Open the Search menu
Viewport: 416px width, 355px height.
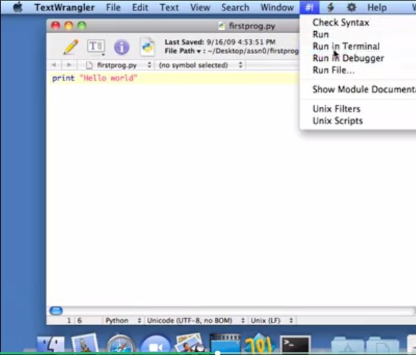[235, 8]
